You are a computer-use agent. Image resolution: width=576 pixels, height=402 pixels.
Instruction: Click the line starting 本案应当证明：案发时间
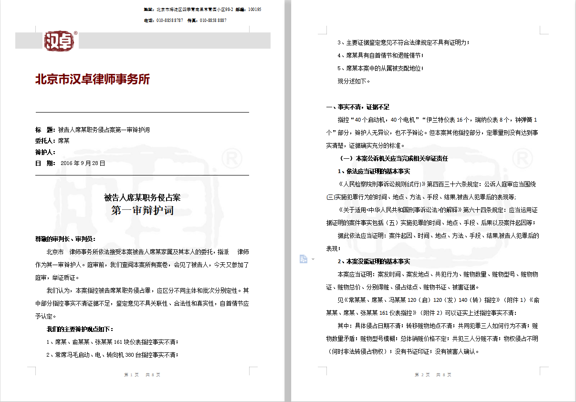[438, 274]
